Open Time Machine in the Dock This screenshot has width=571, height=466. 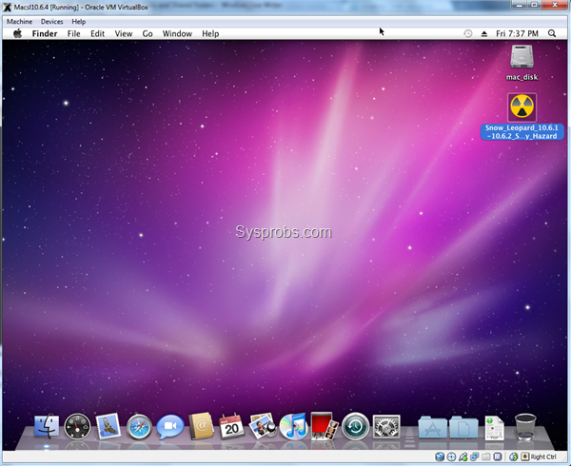pyautogui.click(x=355, y=426)
